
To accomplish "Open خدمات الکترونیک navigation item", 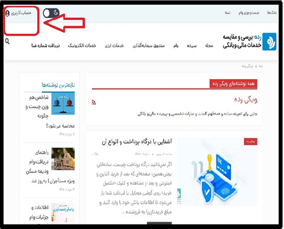I will pos(82,46).
